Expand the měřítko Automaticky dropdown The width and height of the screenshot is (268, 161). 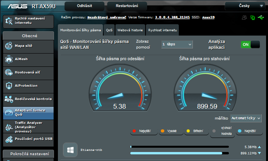point(246,118)
